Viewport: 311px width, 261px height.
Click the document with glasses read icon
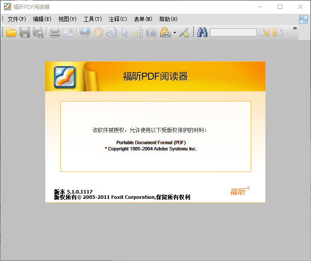[112, 32]
